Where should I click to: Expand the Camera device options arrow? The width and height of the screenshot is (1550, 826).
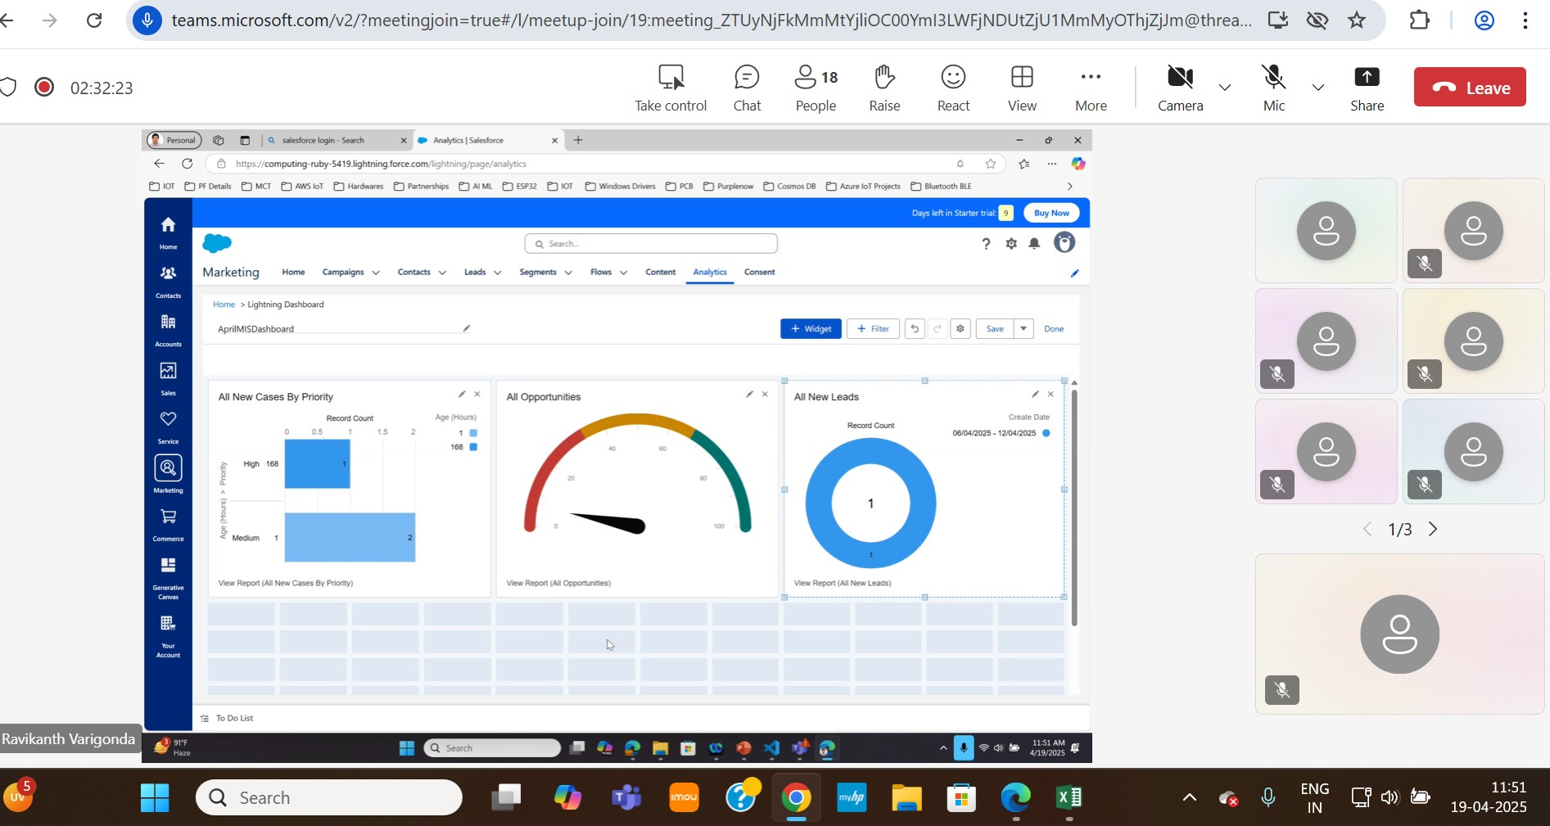coord(1225,88)
